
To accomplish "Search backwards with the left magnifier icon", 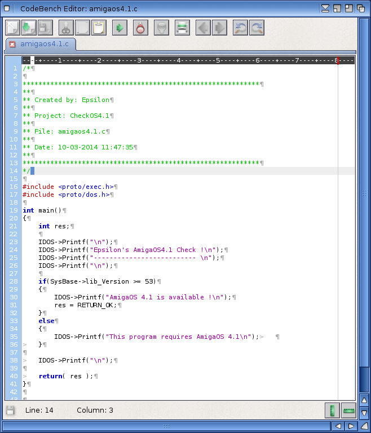I will (x=240, y=28).
